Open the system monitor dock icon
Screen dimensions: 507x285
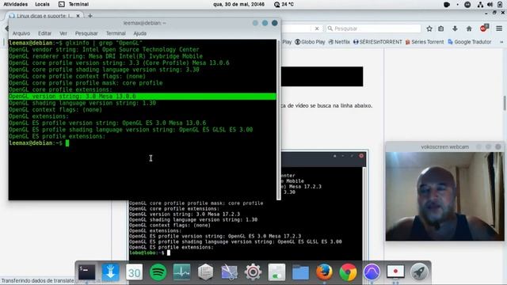click(181, 272)
